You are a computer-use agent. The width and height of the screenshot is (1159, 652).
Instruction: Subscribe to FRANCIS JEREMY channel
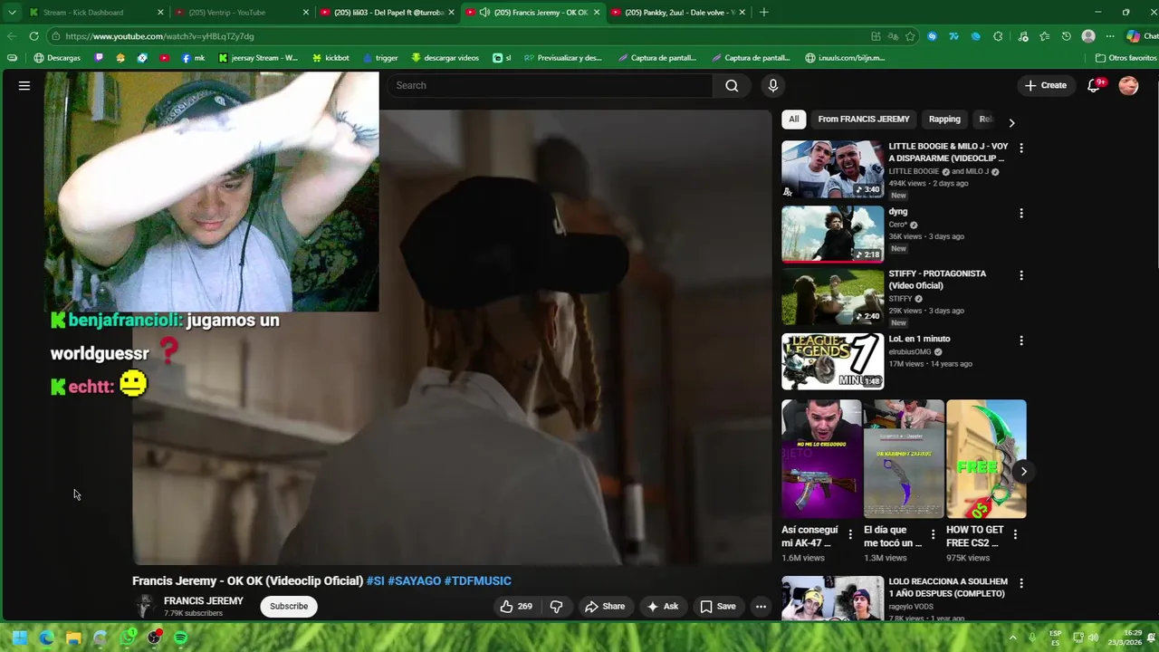click(289, 607)
